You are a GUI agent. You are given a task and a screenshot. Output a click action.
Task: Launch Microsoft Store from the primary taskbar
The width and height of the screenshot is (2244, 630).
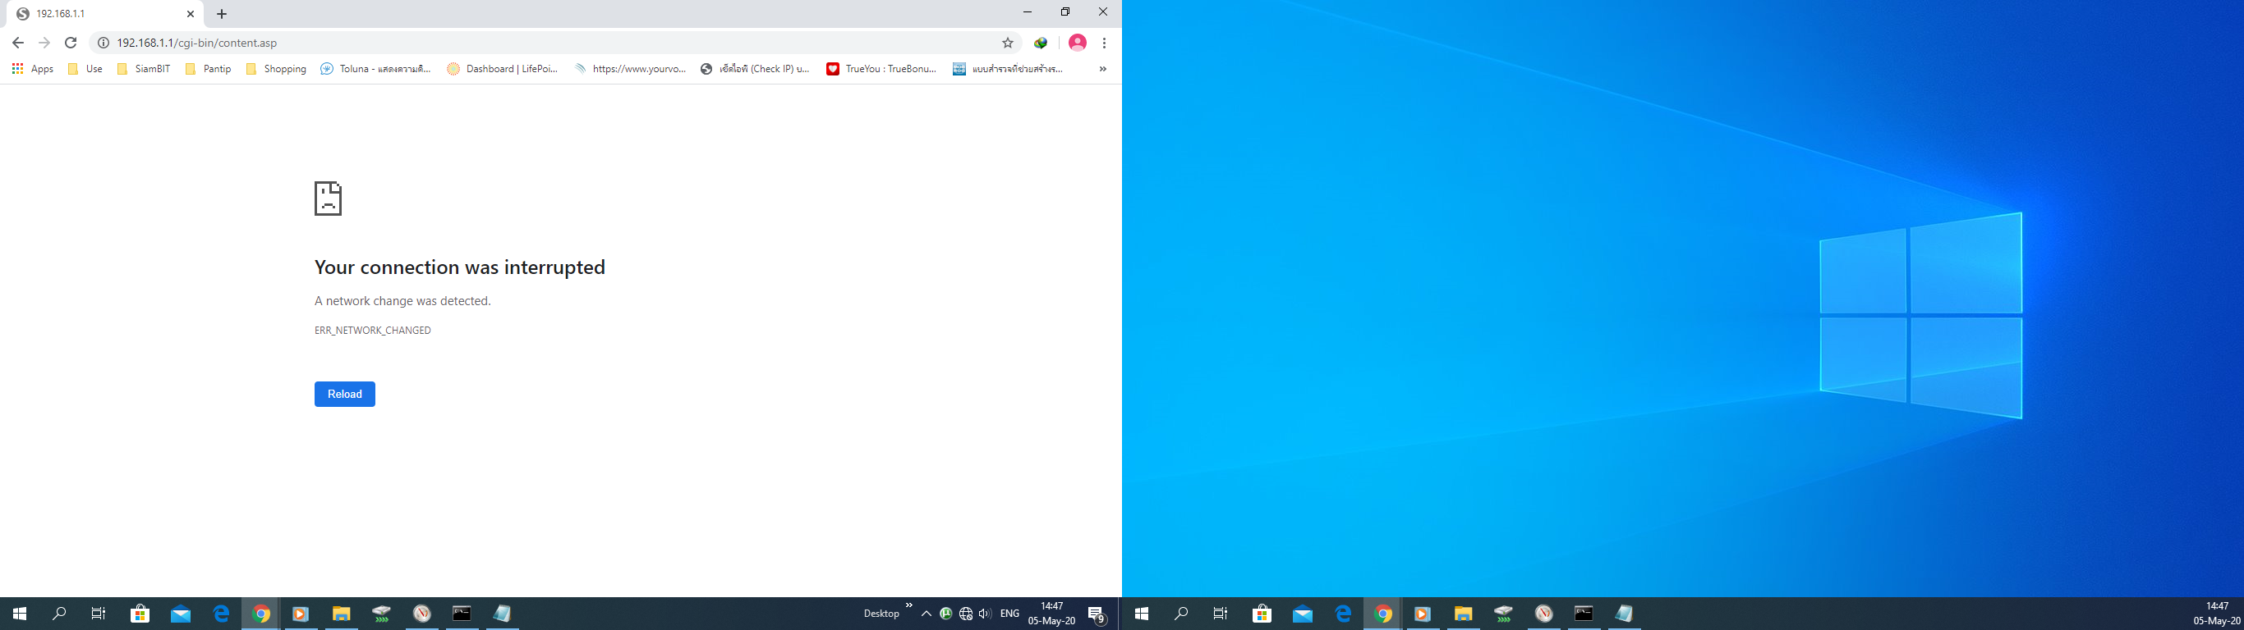click(140, 614)
